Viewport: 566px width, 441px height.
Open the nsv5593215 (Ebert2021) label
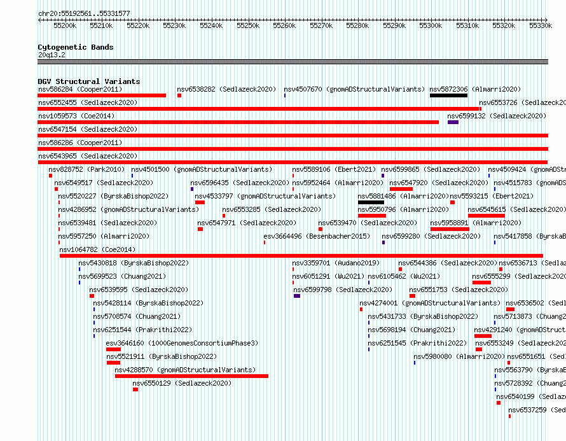click(x=492, y=196)
